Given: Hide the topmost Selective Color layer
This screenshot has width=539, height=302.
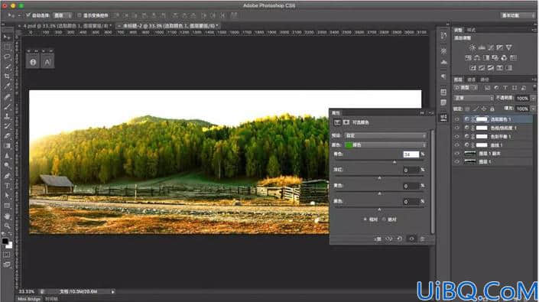Looking at the screenshot, I should (457, 119).
